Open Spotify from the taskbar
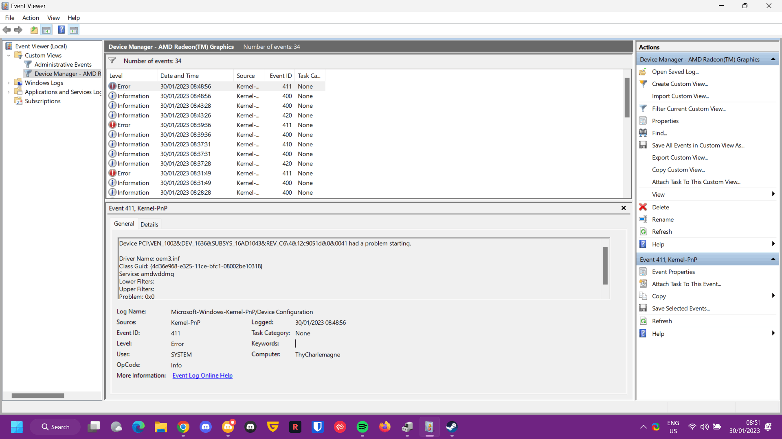The height and width of the screenshot is (439, 782). [x=362, y=427]
